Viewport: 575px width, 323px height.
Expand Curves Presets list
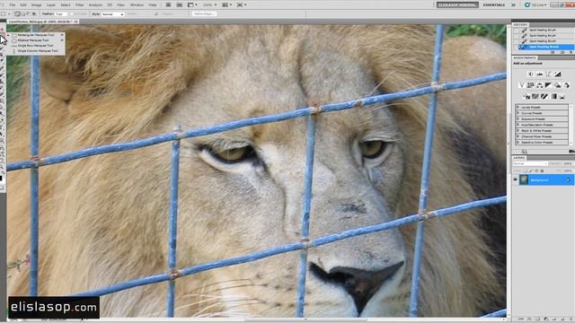pyautogui.click(x=517, y=113)
